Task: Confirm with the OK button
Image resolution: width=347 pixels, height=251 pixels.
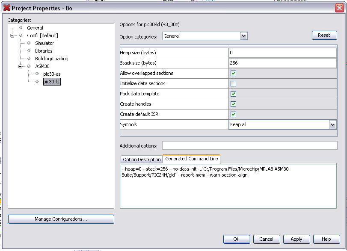Action: (237, 239)
